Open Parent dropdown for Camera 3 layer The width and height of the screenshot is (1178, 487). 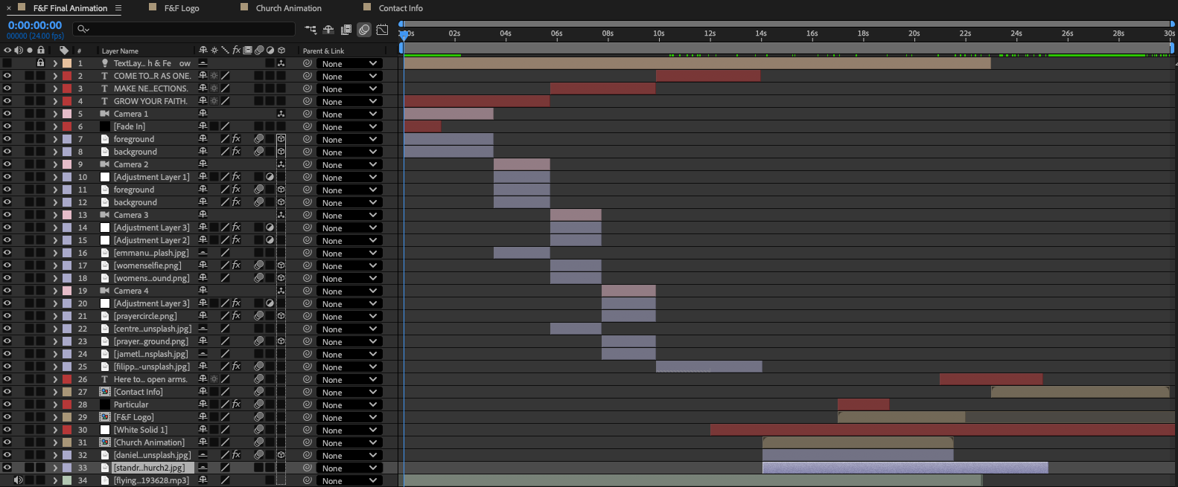349,215
